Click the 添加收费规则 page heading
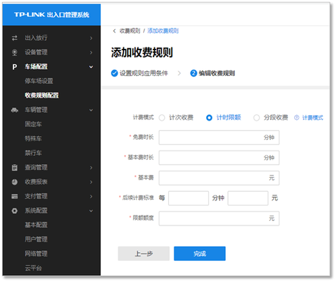The height and width of the screenshot is (282, 336). pyautogui.click(x=142, y=53)
